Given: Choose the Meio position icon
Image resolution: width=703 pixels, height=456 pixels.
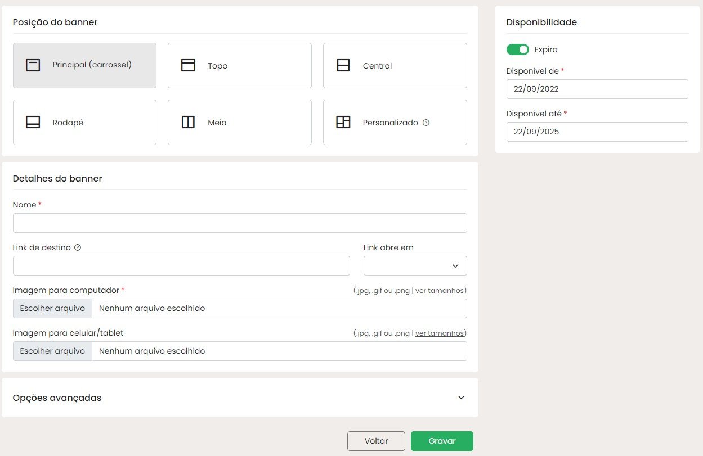Looking at the screenshot, I should [x=188, y=122].
